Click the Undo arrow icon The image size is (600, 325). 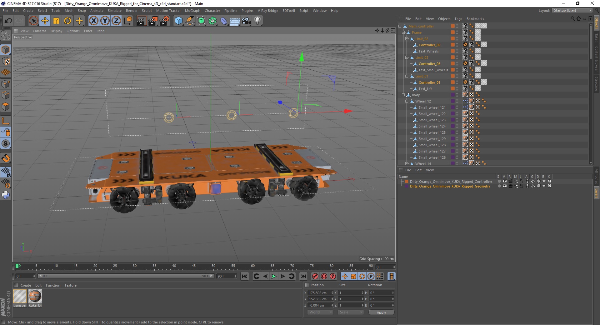[x=8, y=21]
